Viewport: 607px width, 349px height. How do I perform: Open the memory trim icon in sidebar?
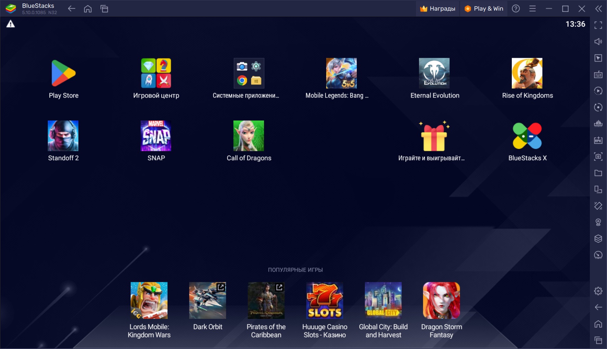(598, 124)
